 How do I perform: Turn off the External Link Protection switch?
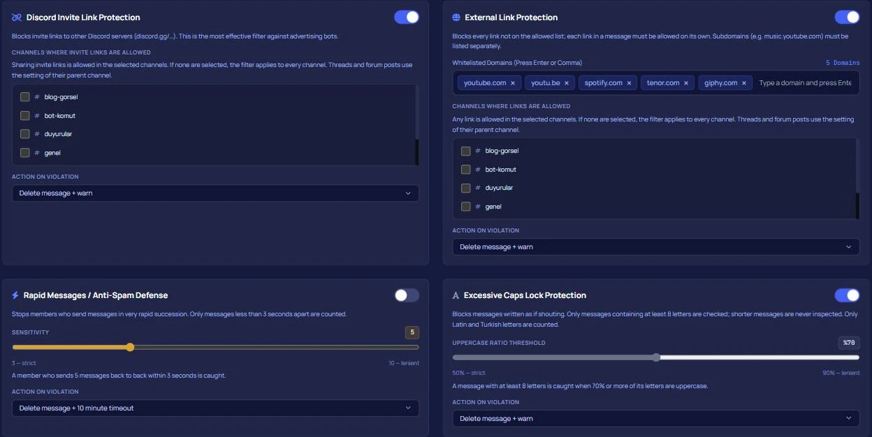847,17
